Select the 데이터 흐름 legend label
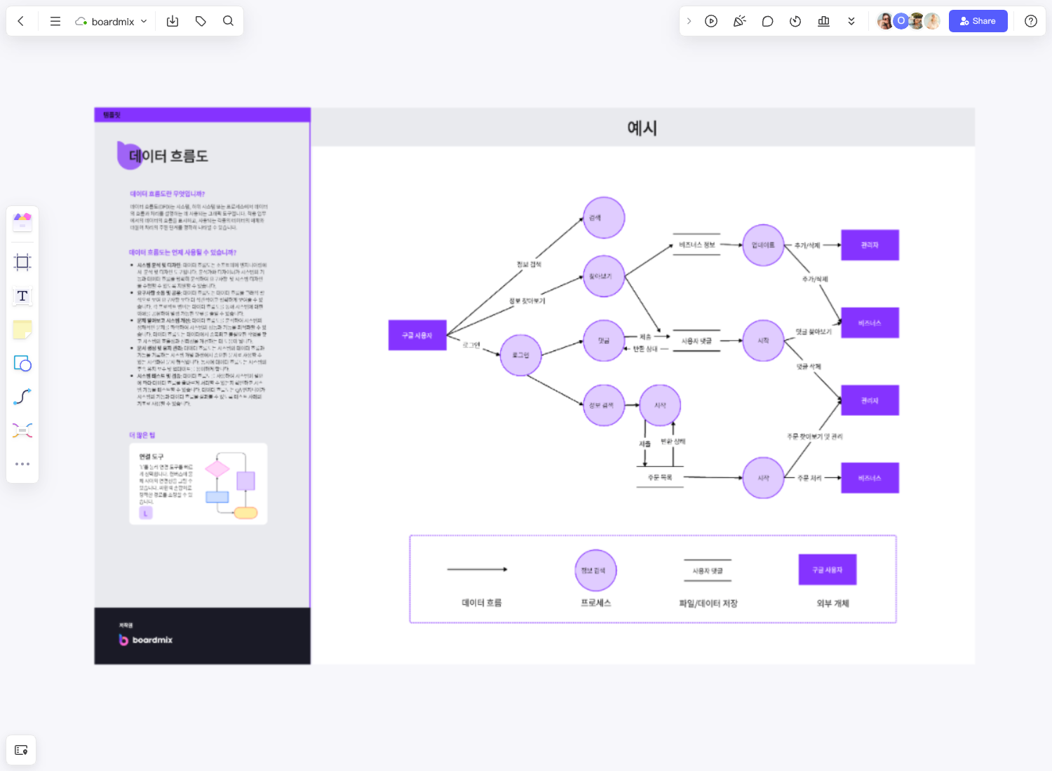The image size is (1052, 771). click(x=482, y=603)
